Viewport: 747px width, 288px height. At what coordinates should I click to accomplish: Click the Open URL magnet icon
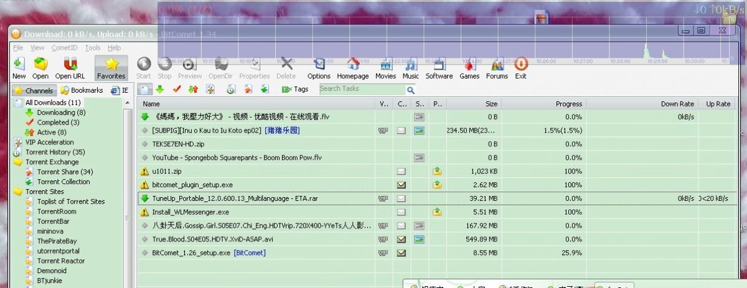pyautogui.click(x=70, y=68)
